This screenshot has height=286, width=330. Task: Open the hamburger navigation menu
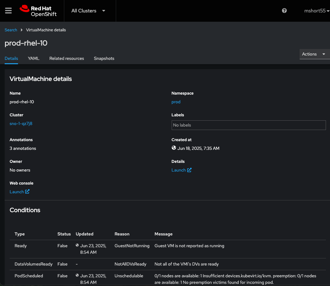8,11
